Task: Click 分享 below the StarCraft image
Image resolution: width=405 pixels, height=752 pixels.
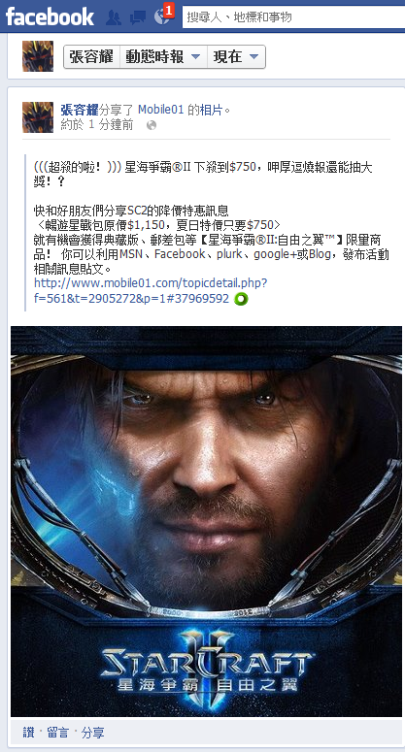Action: [92, 733]
